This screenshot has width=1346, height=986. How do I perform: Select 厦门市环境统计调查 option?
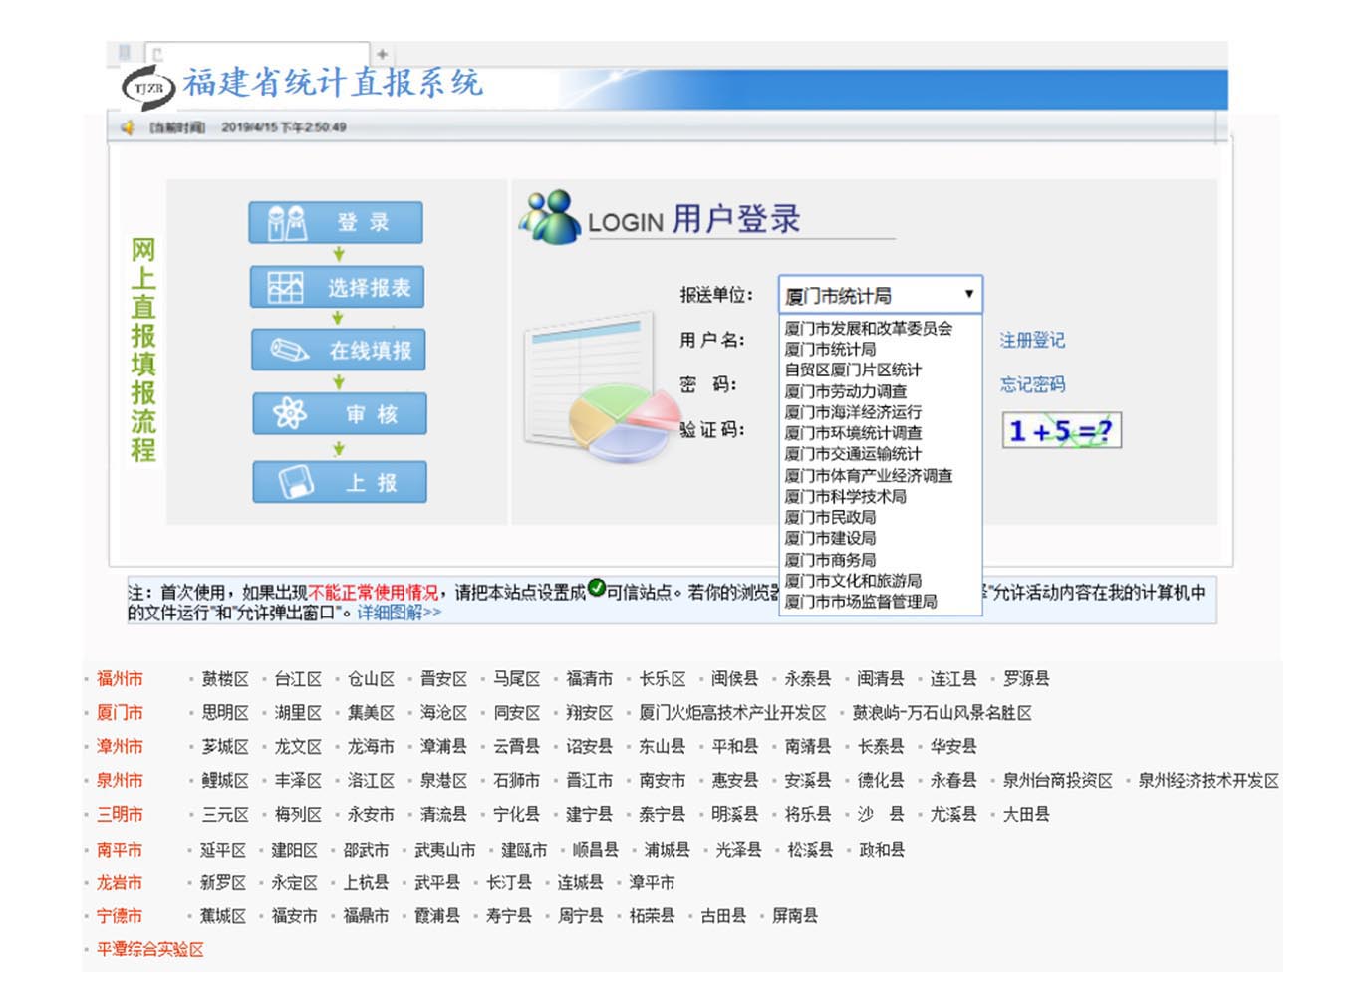[853, 433]
